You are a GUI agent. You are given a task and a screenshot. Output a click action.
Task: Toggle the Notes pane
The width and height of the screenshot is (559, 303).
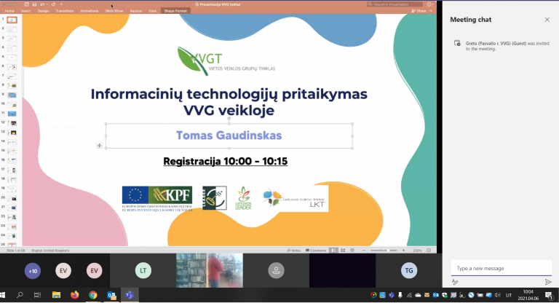pos(294,251)
